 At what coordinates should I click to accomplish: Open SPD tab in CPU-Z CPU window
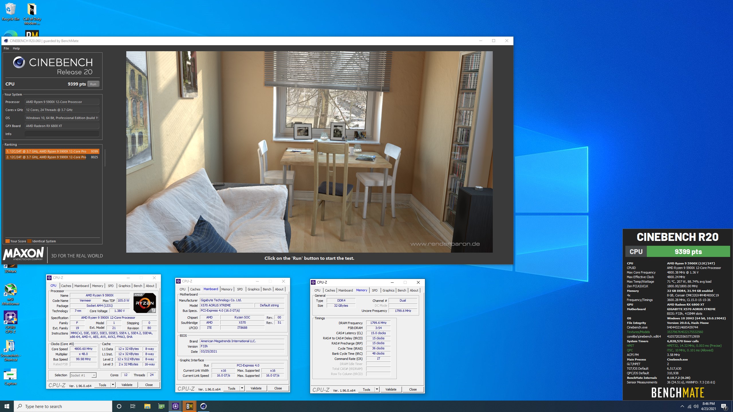(111, 286)
